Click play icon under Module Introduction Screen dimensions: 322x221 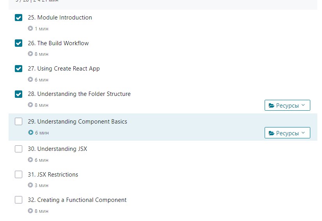30,28
